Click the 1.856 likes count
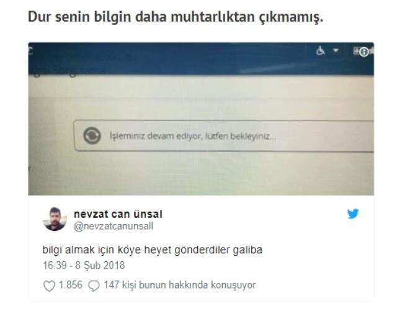The width and height of the screenshot is (397, 314). pyautogui.click(x=70, y=285)
